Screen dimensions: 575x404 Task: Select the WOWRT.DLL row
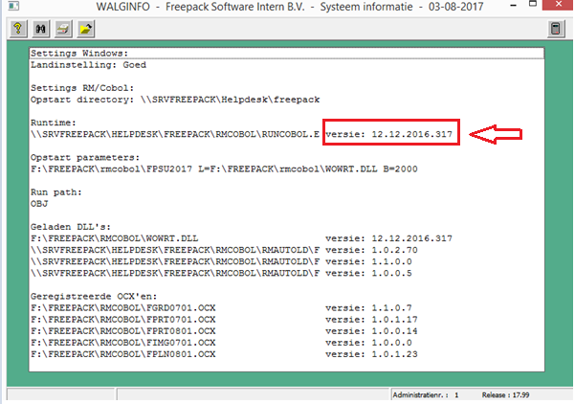[x=241, y=238]
